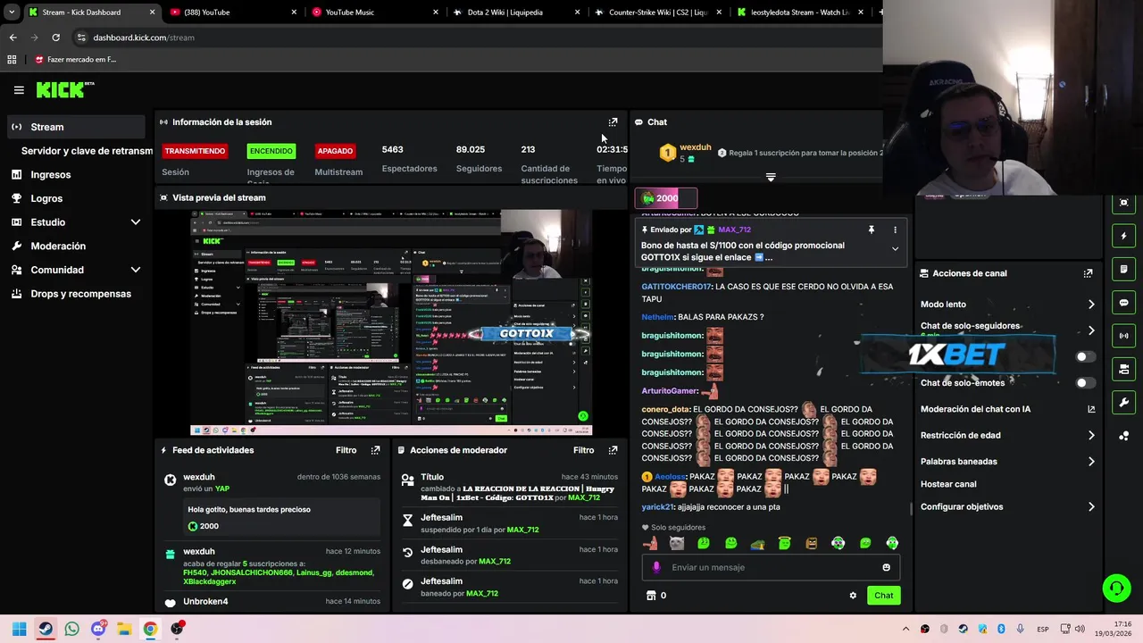Image resolution: width=1143 pixels, height=643 pixels.
Task: Switch to the Counter-Strike Wiki tab
Action: click(659, 13)
